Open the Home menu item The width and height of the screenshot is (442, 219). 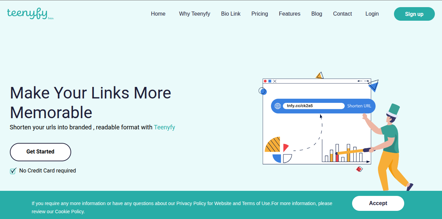click(x=158, y=14)
